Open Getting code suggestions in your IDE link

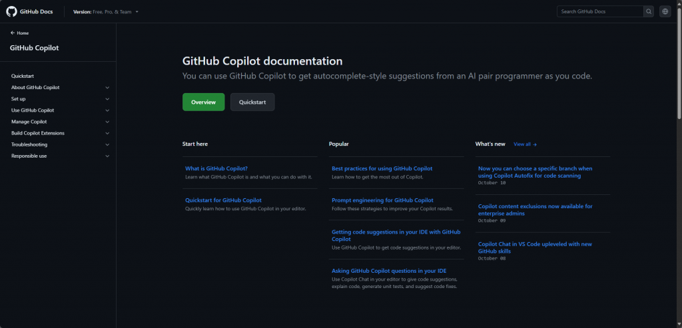tap(396, 236)
